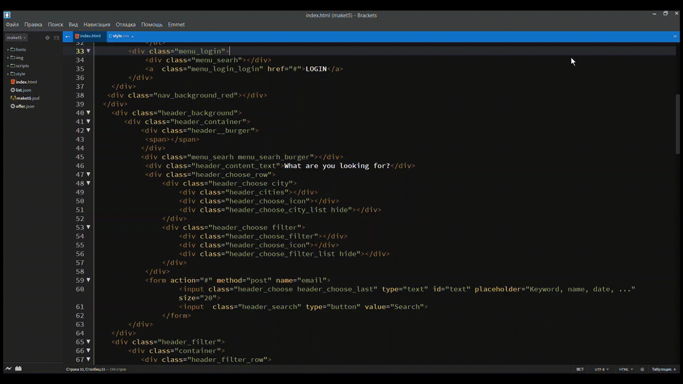Click the 'What are you looking for?' text

click(337, 166)
